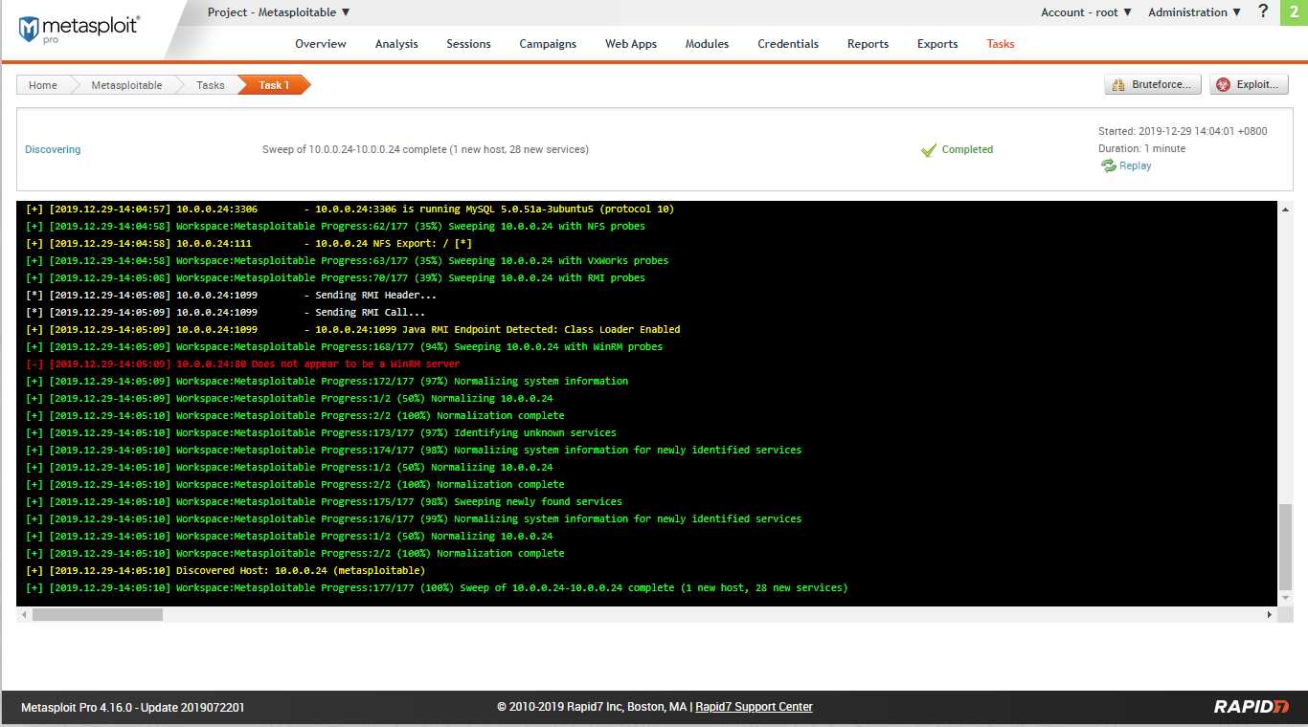Screen dimensions: 1308x727
Task: Open the Analysis tab
Action: click(x=396, y=44)
